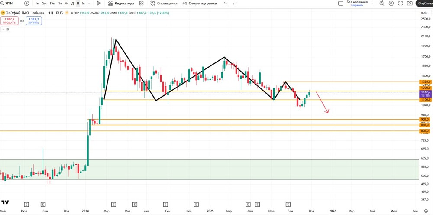The height and width of the screenshot is (215, 433).
Task: Create an alert via Оповещения
Action: pyautogui.click(x=164, y=3)
